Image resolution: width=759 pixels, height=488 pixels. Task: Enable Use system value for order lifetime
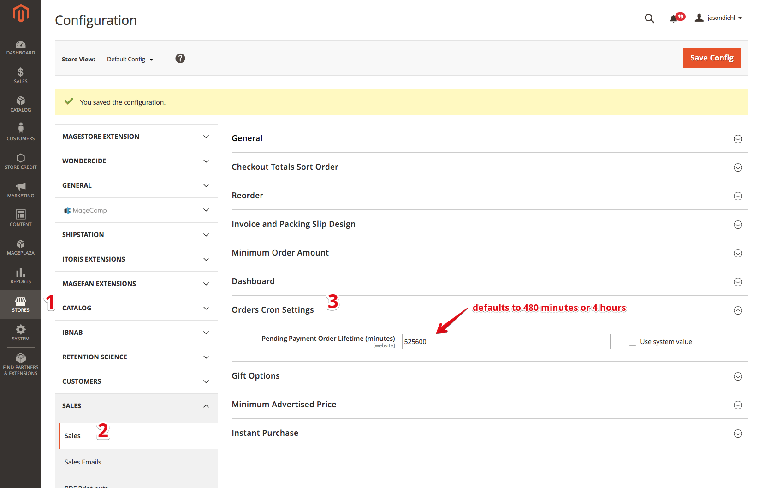632,341
